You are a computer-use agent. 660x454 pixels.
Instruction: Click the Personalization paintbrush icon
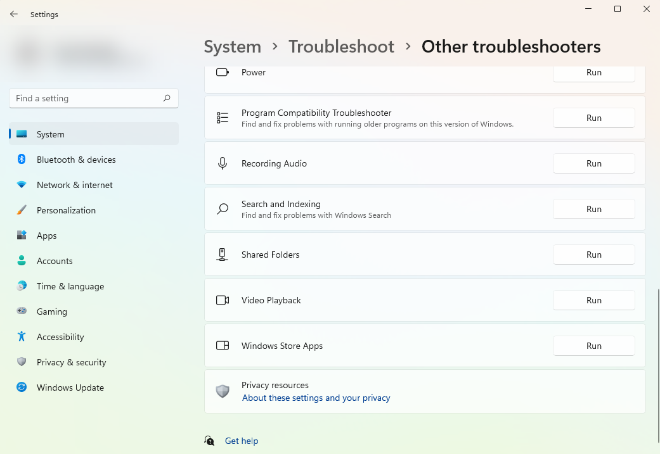click(22, 210)
